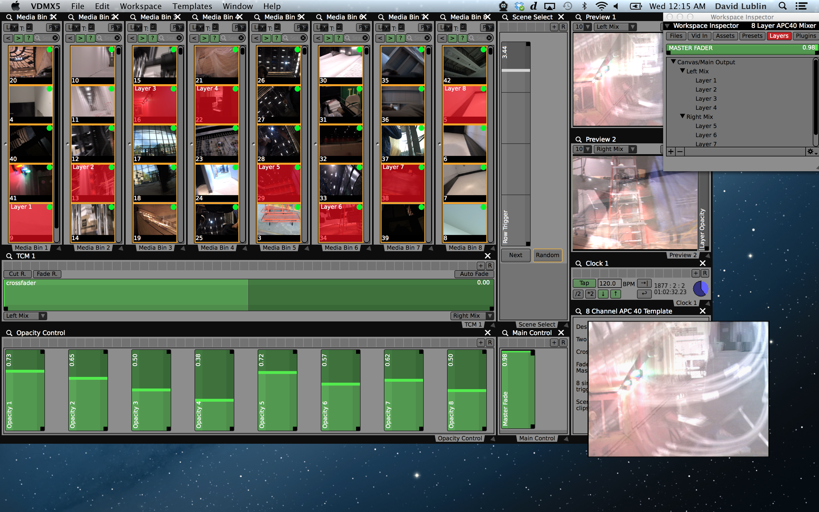This screenshot has width=819, height=512.
Task: Click the return/restart icon in Clock 1
Action: [644, 294]
